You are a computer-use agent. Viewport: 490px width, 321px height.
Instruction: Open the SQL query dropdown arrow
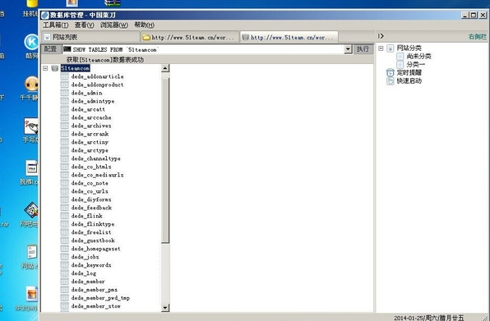pos(348,49)
